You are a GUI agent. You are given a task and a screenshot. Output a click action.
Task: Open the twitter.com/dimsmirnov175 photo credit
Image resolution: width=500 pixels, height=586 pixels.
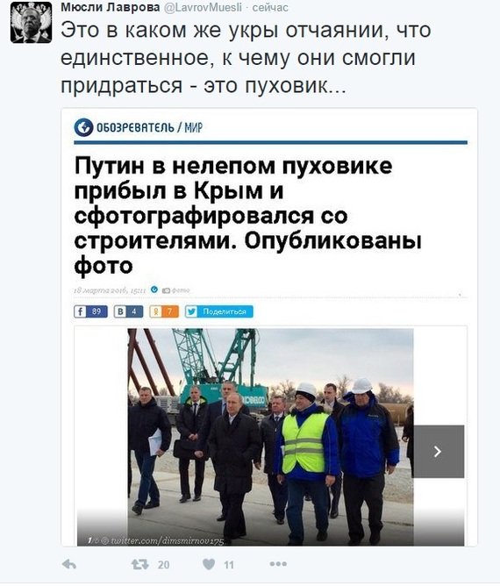167,540
